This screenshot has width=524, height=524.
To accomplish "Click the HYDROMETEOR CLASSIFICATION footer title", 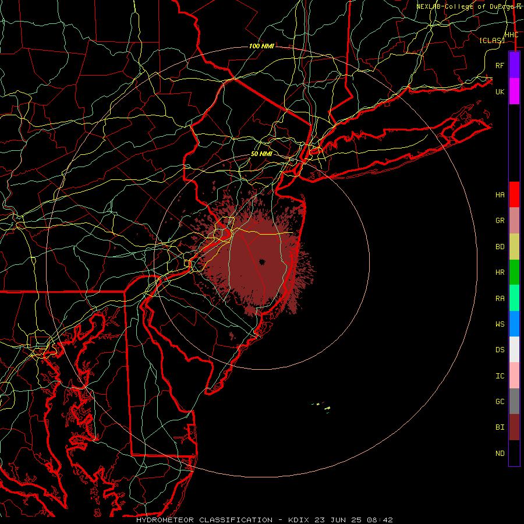I will (204, 520).
